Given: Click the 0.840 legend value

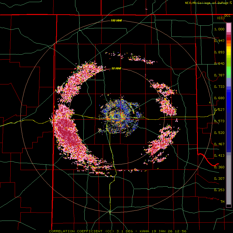Looking at the screenshot, I should click(x=219, y=64).
